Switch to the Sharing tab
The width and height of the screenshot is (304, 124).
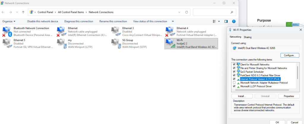[247, 37]
